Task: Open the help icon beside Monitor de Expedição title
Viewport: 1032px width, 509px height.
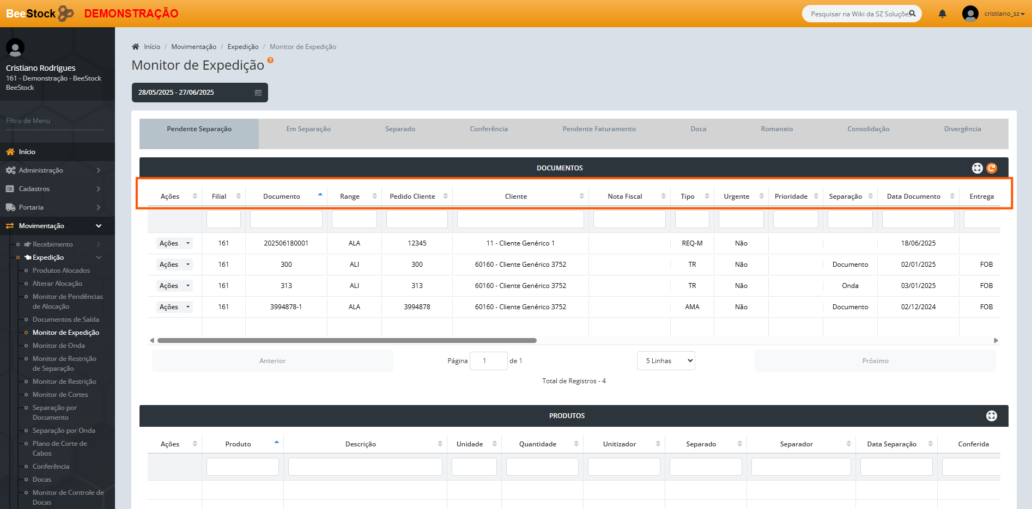Action: [x=270, y=60]
